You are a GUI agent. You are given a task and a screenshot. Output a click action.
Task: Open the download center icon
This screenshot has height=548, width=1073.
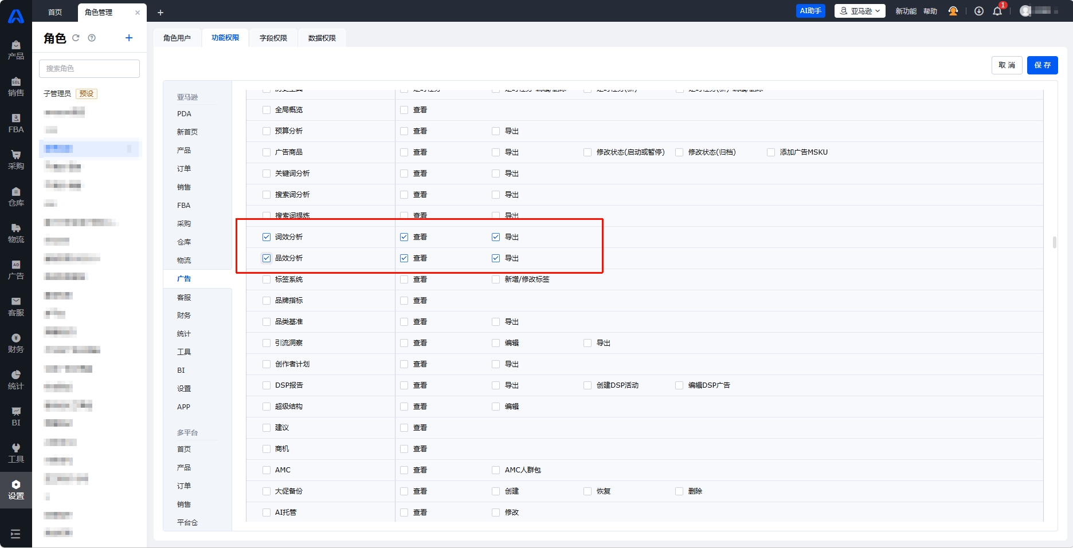click(979, 11)
